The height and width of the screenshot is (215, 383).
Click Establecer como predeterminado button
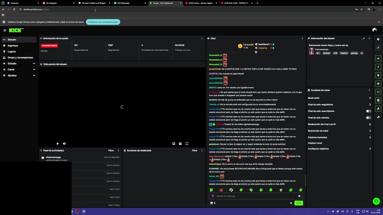pos(103,22)
